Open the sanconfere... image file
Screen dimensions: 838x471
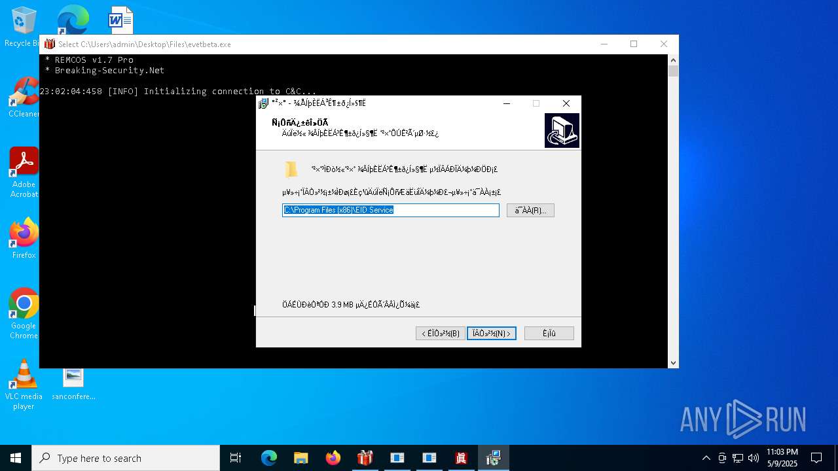pos(73,384)
